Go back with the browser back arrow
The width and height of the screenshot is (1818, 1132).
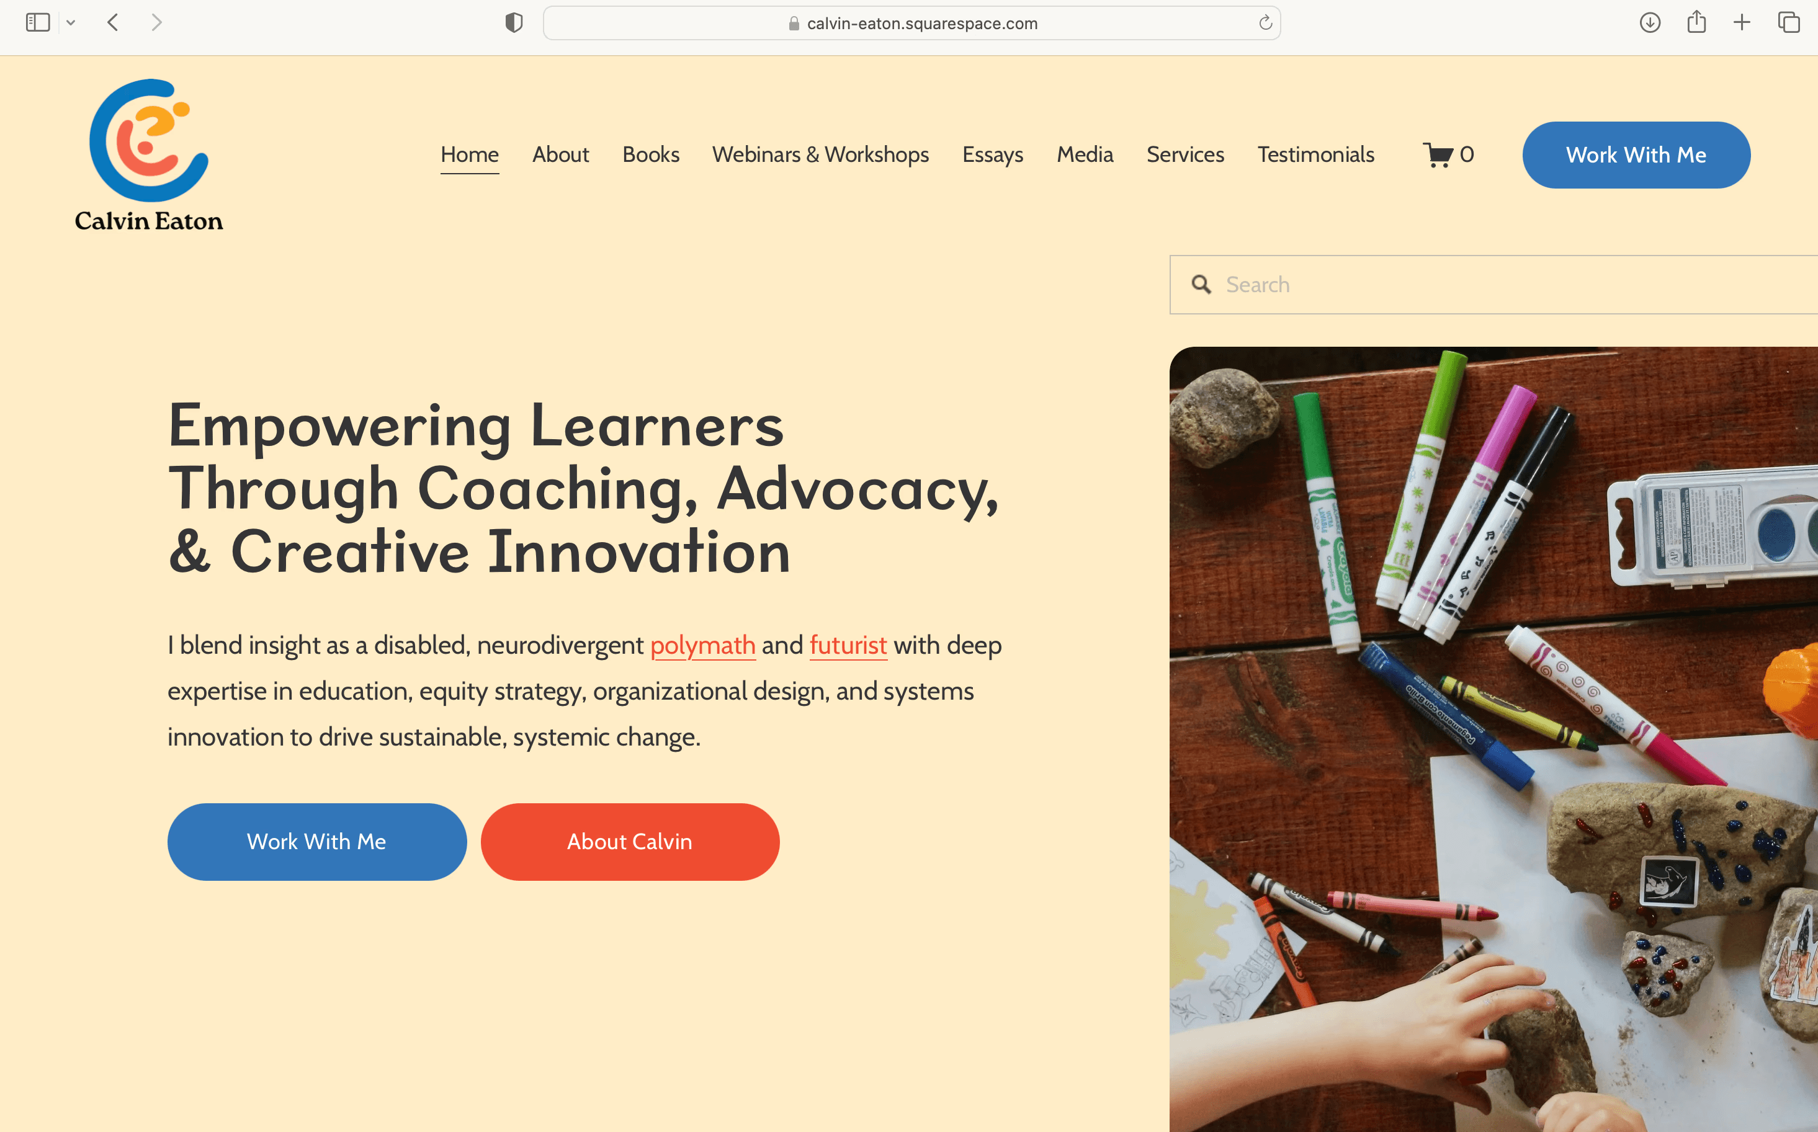tap(113, 22)
